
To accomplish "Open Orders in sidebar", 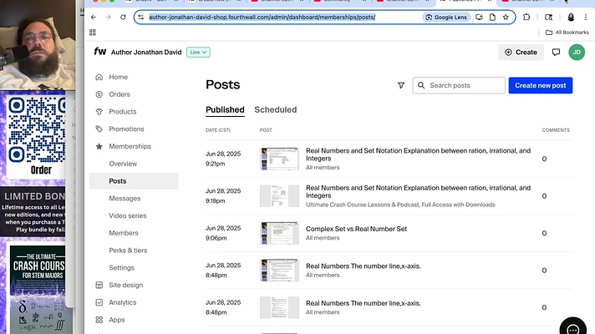I will coord(120,94).
